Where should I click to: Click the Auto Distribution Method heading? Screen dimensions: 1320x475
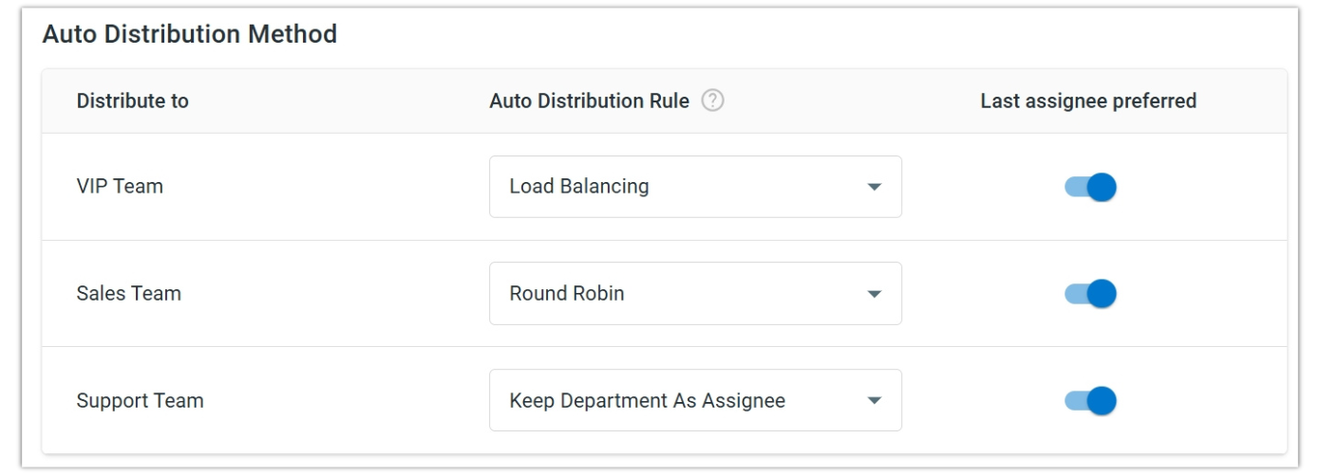[x=190, y=35]
